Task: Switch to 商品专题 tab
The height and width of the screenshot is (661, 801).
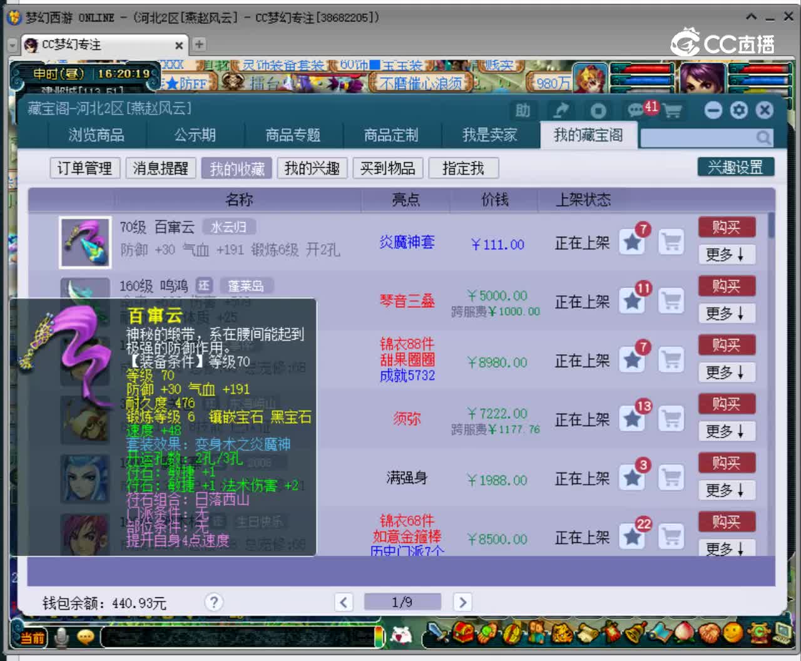Action: (293, 135)
